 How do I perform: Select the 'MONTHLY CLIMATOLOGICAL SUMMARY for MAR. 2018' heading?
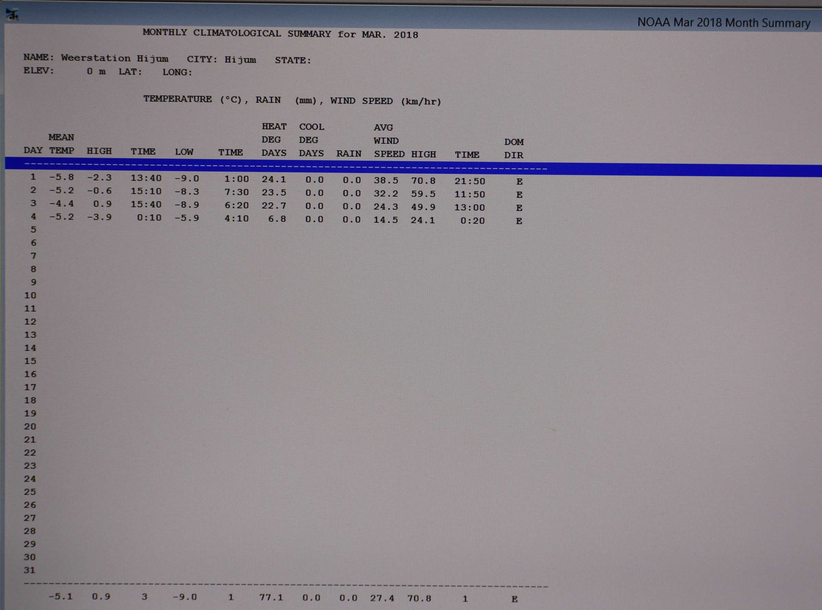coord(281,34)
